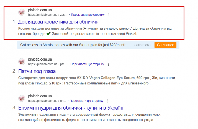Click the snippet starting Энзимные пудры для лица

[90, 117]
